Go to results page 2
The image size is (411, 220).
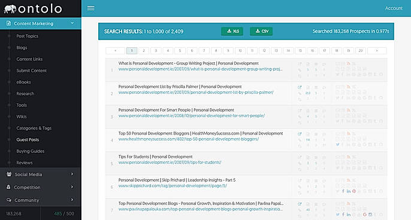(144, 51)
